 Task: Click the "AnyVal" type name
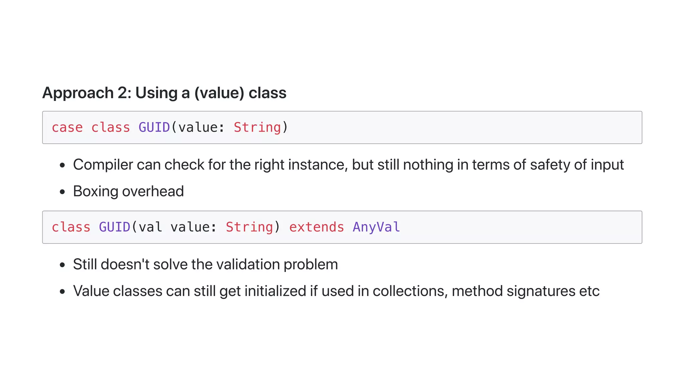[376, 227]
